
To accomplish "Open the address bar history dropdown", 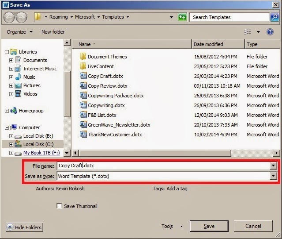I will [x=171, y=17].
